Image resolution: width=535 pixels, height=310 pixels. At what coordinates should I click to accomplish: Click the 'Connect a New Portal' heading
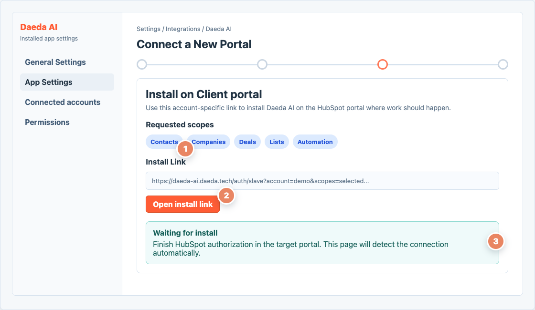pyautogui.click(x=194, y=44)
